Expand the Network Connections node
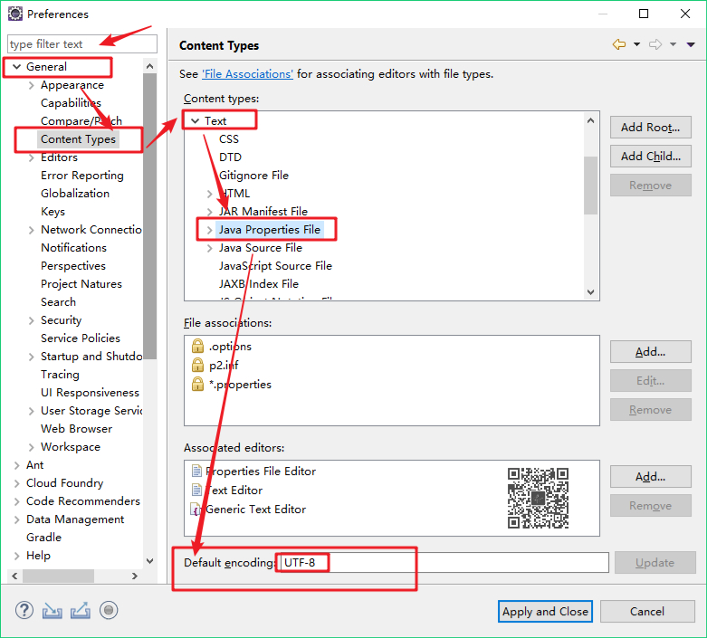The height and width of the screenshot is (638, 707). [31, 230]
